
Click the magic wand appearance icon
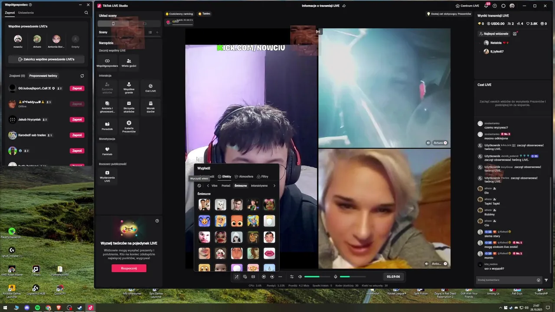coord(236,276)
